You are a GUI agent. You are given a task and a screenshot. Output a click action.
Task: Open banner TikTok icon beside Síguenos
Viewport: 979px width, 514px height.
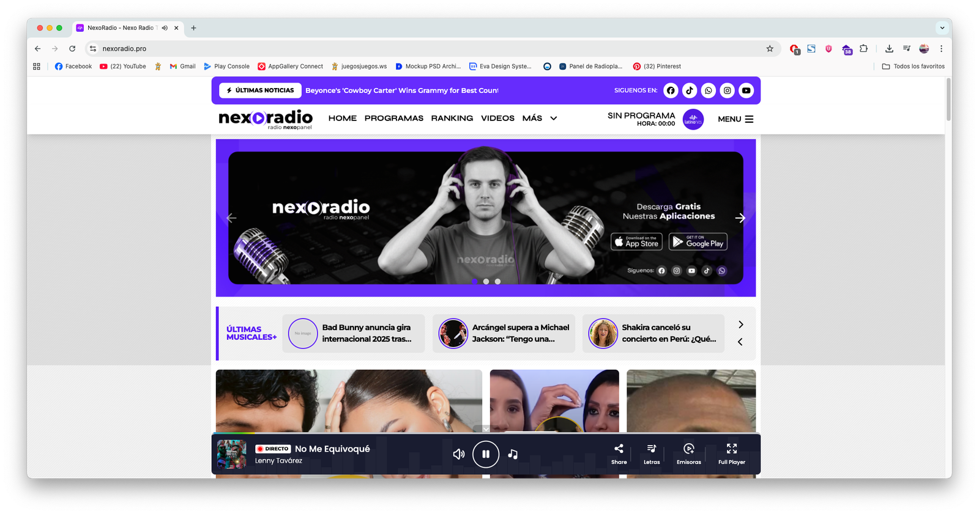(x=707, y=271)
